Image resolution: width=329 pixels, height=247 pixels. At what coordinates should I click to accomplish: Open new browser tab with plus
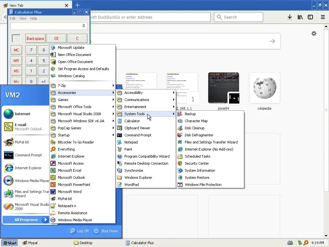pyautogui.click(x=77, y=5)
